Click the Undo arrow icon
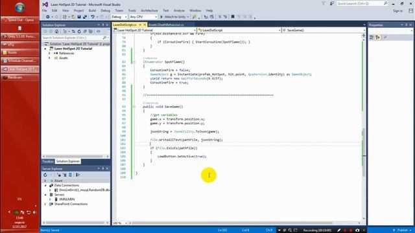Viewport: 415px width, 233px height. (x=92, y=17)
